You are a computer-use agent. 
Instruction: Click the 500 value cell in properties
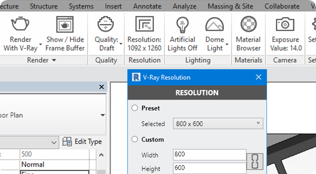(54, 154)
